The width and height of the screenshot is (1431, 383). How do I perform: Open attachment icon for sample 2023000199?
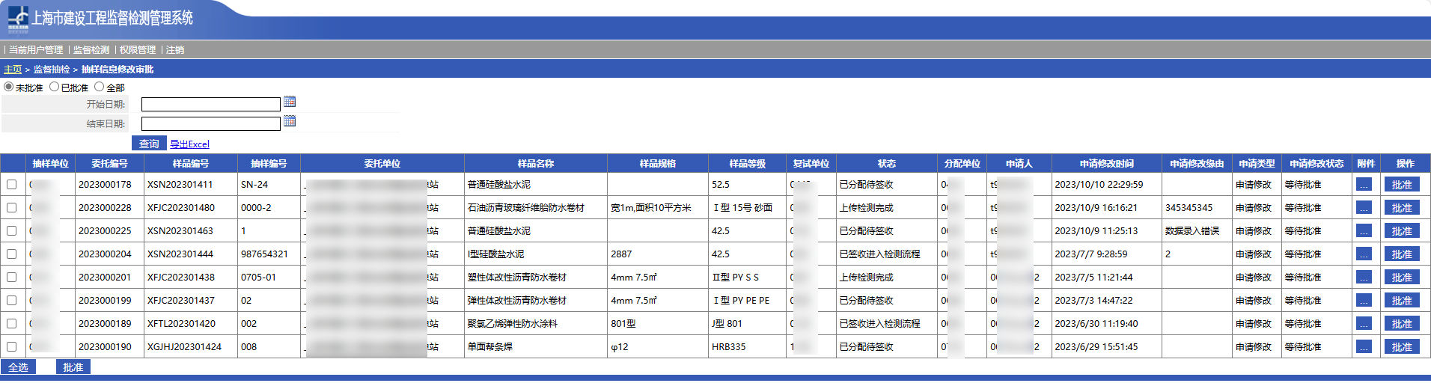click(1364, 301)
